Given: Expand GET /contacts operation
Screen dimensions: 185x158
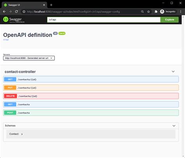Looking at the screenshot, I should coord(91,104).
